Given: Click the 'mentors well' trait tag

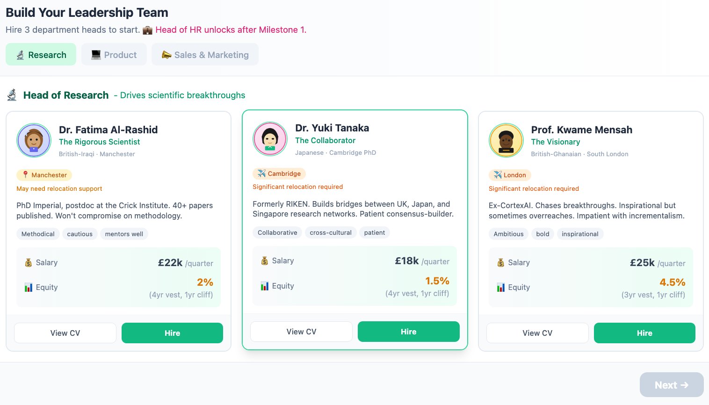Looking at the screenshot, I should coord(124,234).
